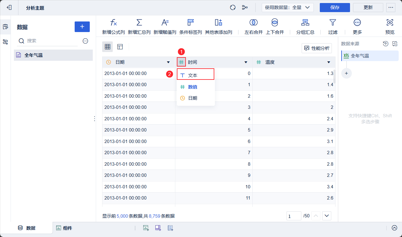Click the 更新 button

click(x=368, y=8)
